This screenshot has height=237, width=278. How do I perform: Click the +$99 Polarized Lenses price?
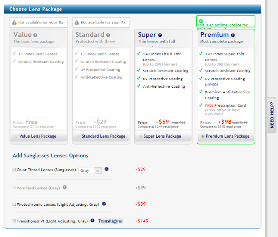[x=140, y=188]
